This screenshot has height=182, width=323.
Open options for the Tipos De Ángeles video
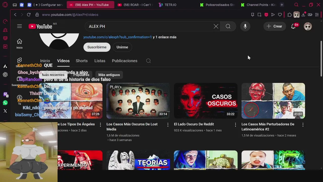click(100, 125)
